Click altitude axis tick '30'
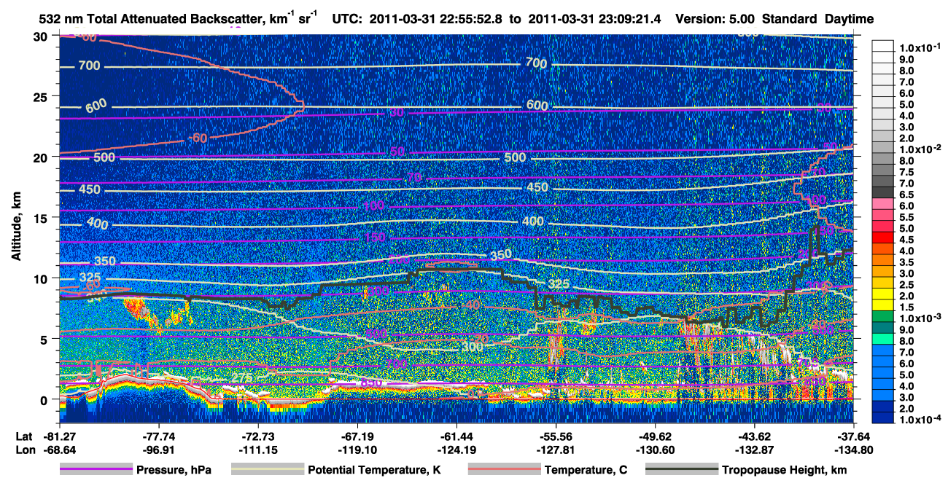The image size is (948, 486). [42, 36]
